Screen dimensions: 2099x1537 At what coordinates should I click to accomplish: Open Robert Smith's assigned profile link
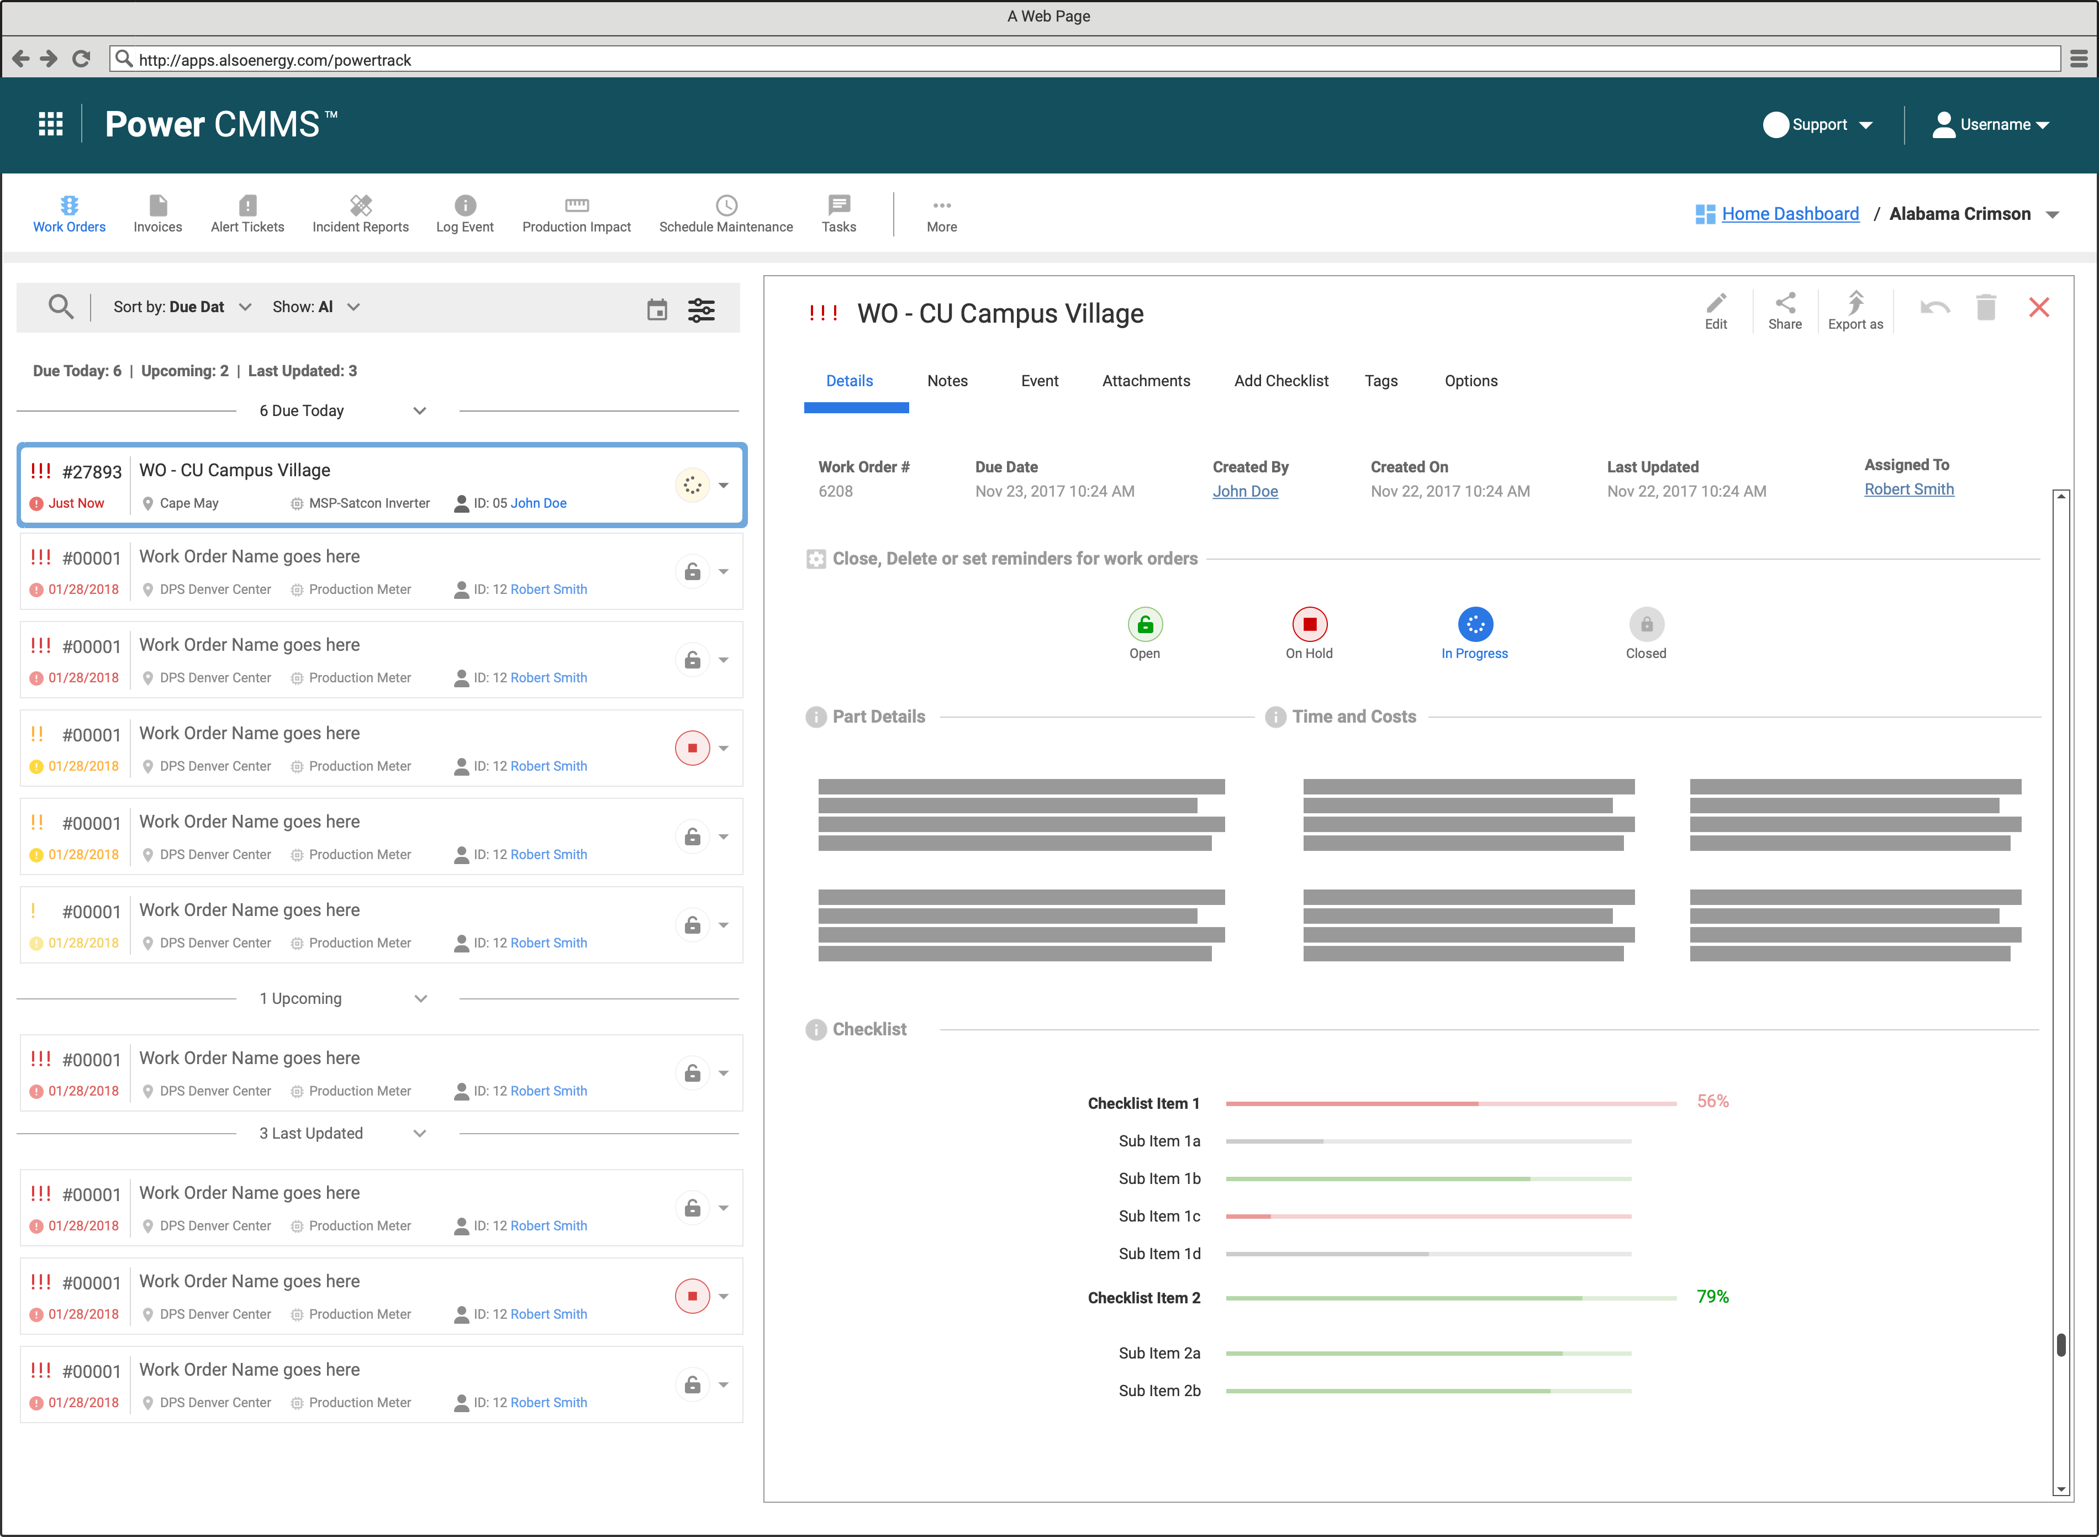1908,488
